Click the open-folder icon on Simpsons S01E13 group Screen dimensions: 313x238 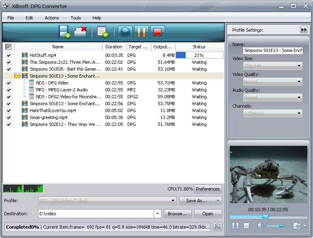tap(17, 76)
